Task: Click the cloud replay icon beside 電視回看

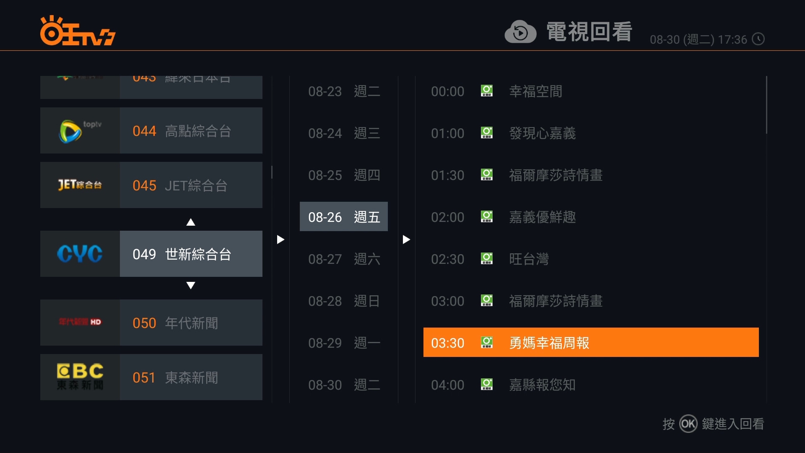Action: click(520, 32)
